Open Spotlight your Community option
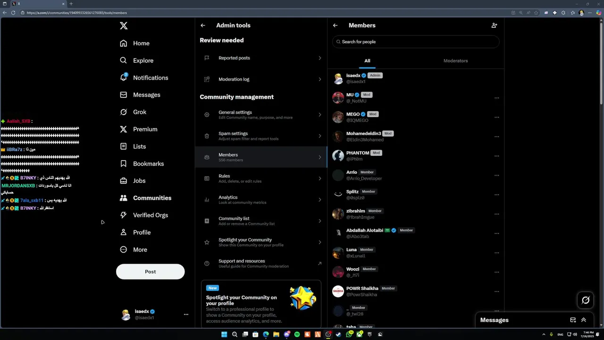Image resolution: width=604 pixels, height=340 pixels. (261, 242)
